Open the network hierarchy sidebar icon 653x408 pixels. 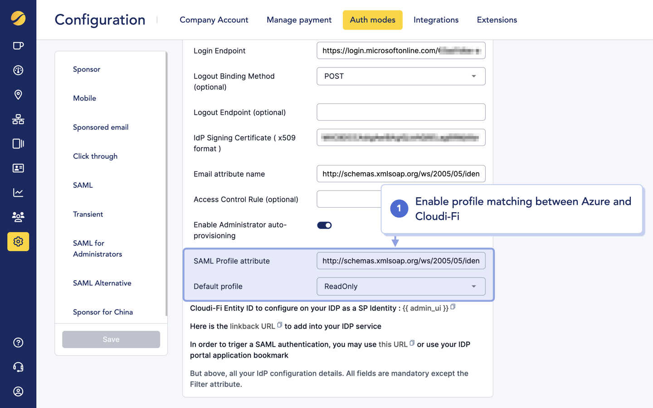point(18,119)
